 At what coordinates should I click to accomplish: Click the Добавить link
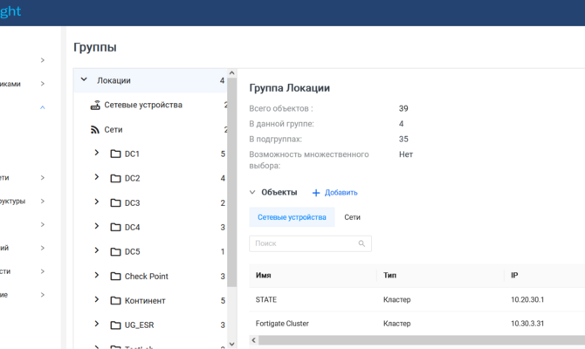pyautogui.click(x=341, y=193)
